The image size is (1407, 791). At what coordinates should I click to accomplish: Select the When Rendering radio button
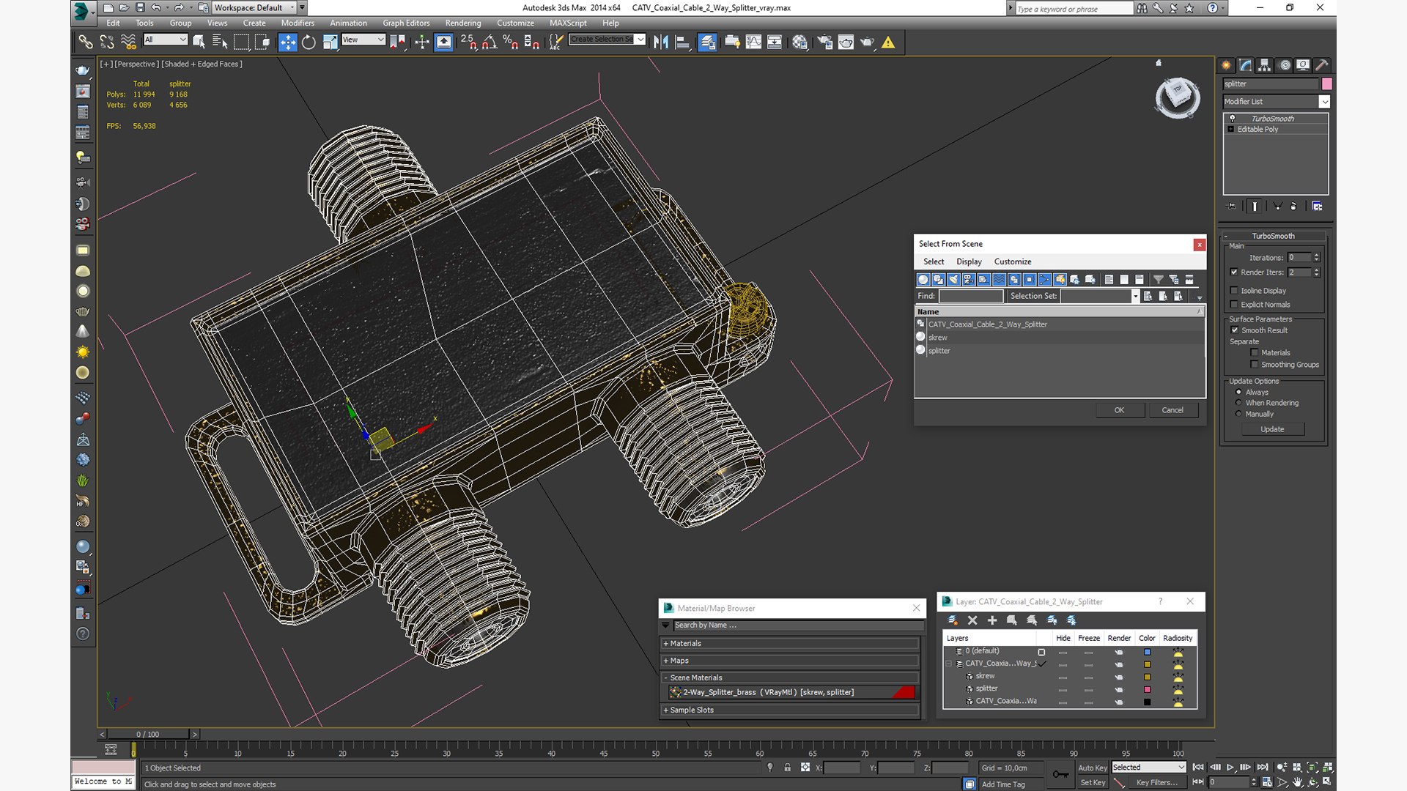[1238, 403]
